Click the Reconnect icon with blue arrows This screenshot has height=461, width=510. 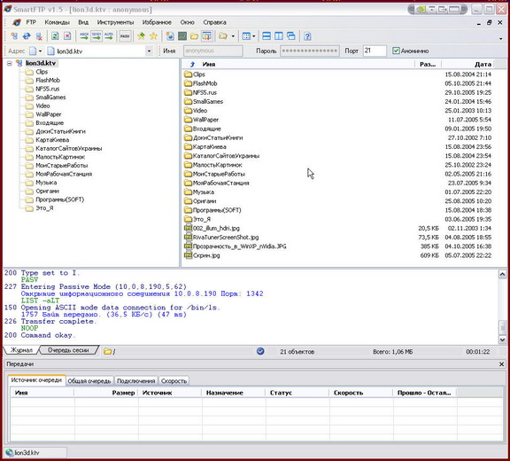point(27,36)
